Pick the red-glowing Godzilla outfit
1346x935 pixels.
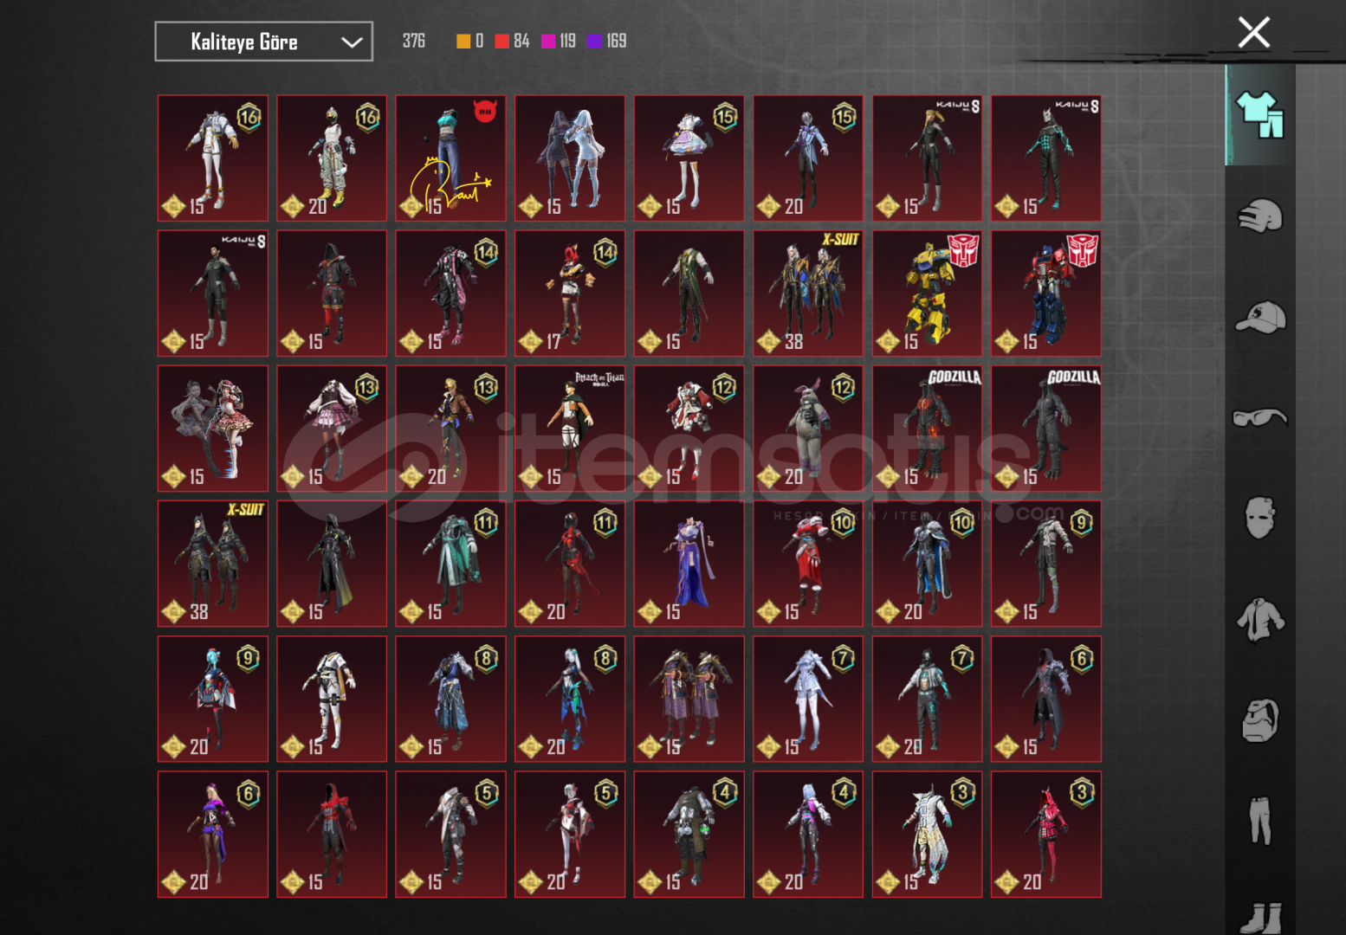(x=927, y=429)
